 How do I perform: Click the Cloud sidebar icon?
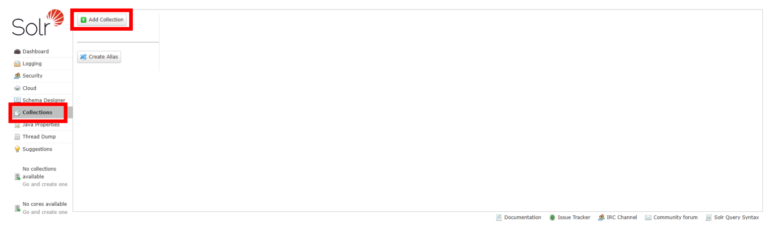pos(17,88)
